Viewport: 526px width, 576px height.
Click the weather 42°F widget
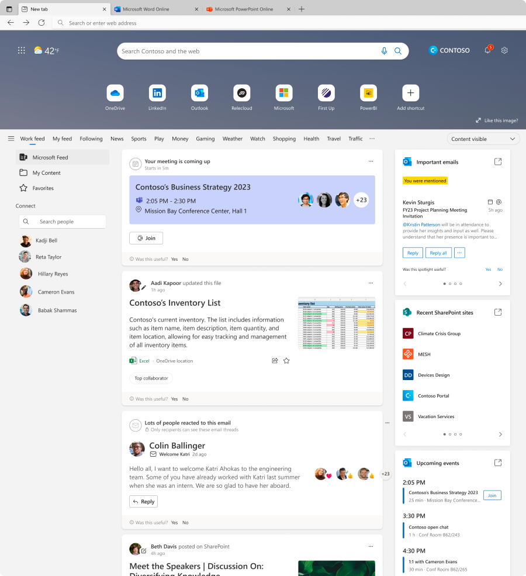pos(47,51)
